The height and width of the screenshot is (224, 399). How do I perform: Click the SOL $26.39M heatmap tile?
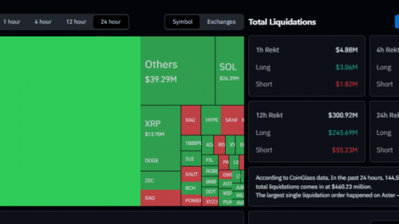[230, 70]
